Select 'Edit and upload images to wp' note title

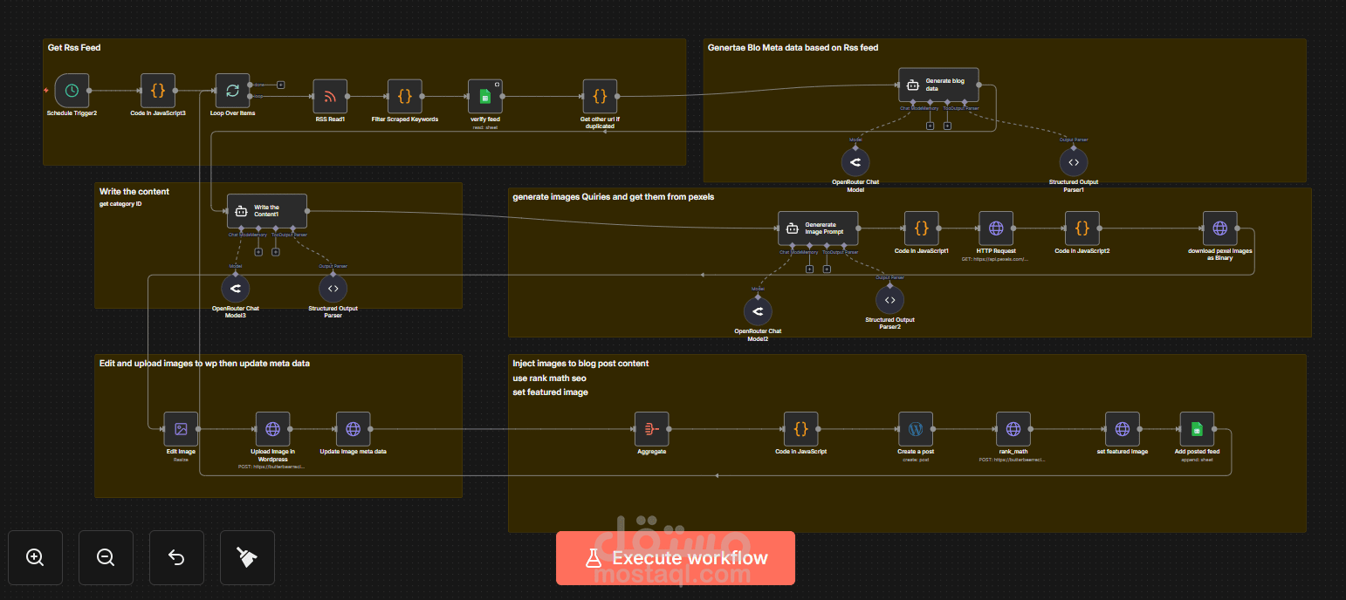click(204, 363)
